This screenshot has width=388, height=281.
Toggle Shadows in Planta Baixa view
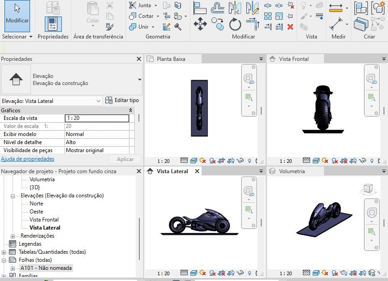[212, 161]
